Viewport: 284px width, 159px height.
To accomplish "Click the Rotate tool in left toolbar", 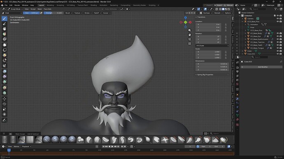I will tap(5, 104).
